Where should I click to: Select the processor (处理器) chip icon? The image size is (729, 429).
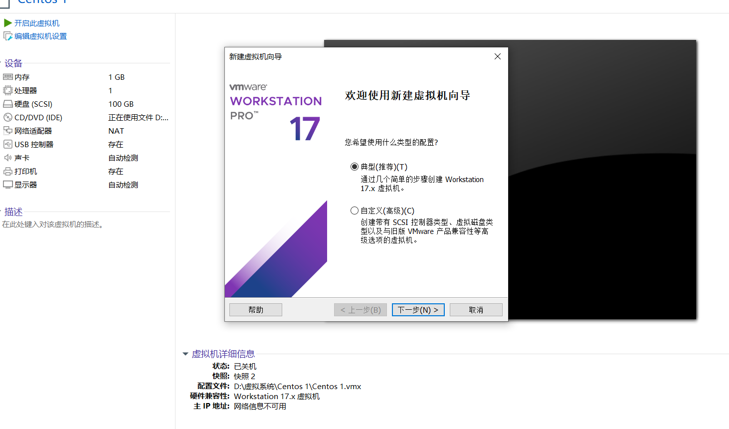tap(8, 90)
